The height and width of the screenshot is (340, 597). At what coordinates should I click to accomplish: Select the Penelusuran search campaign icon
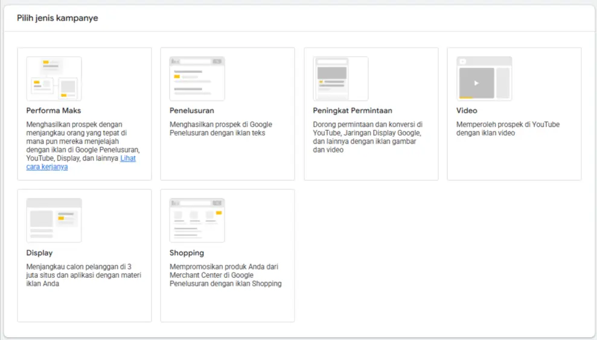197,79
